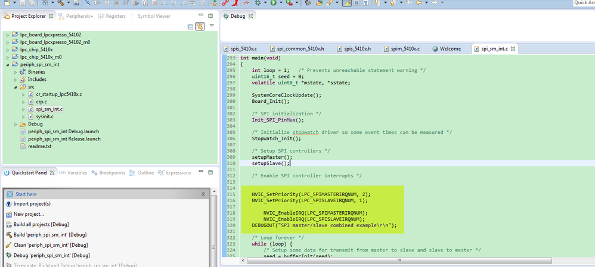Screen dimensions: 595x267
Task: Click the Save All toolbar icon
Action: click(32, 2)
